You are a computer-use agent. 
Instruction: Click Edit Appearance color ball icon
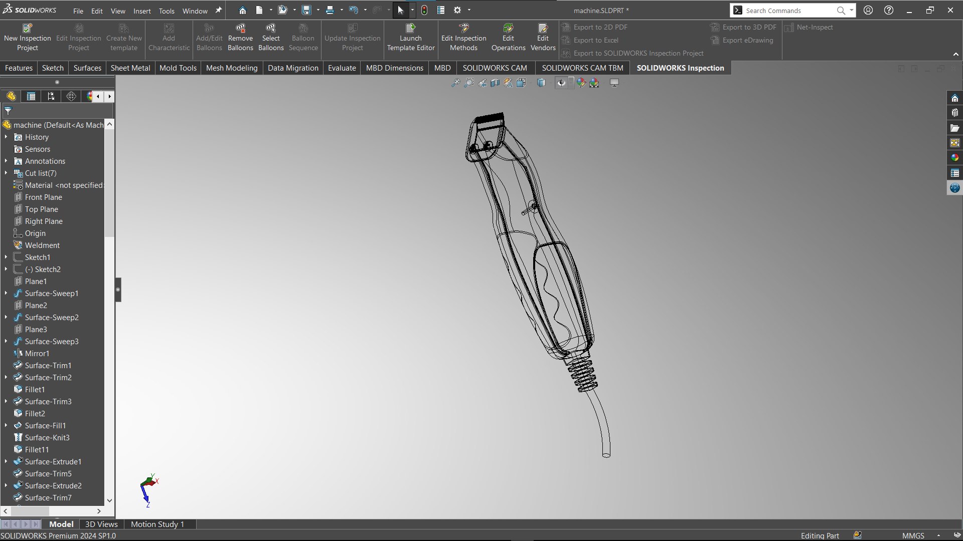point(581,83)
